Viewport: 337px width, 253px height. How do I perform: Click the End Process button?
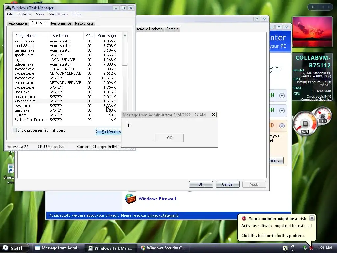109,132
